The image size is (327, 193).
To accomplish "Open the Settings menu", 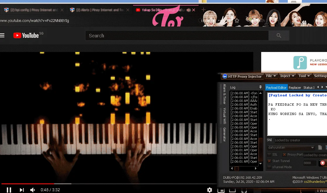I will tap(320, 76).
